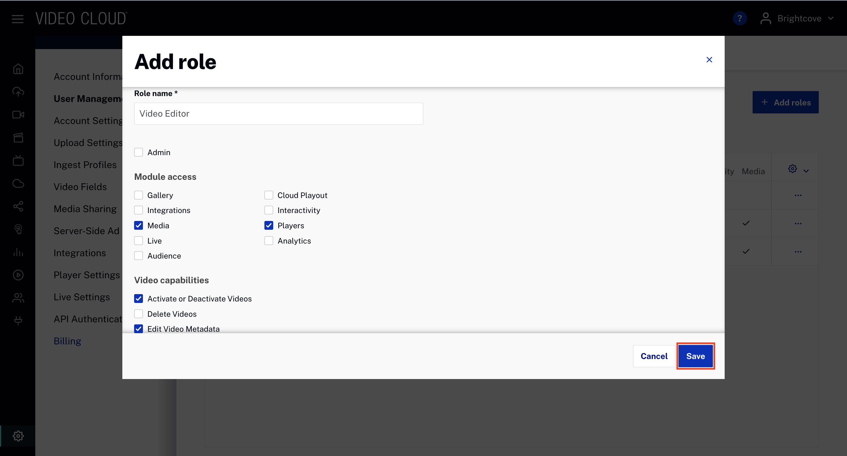
Task: Open the Home module icon
Action: coord(18,69)
